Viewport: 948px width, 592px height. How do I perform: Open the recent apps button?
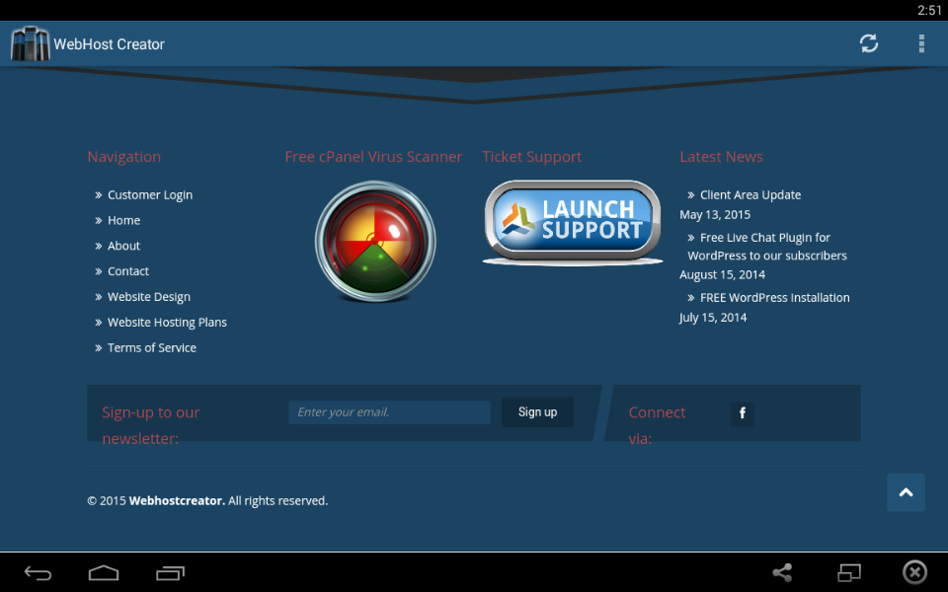tap(170, 572)
